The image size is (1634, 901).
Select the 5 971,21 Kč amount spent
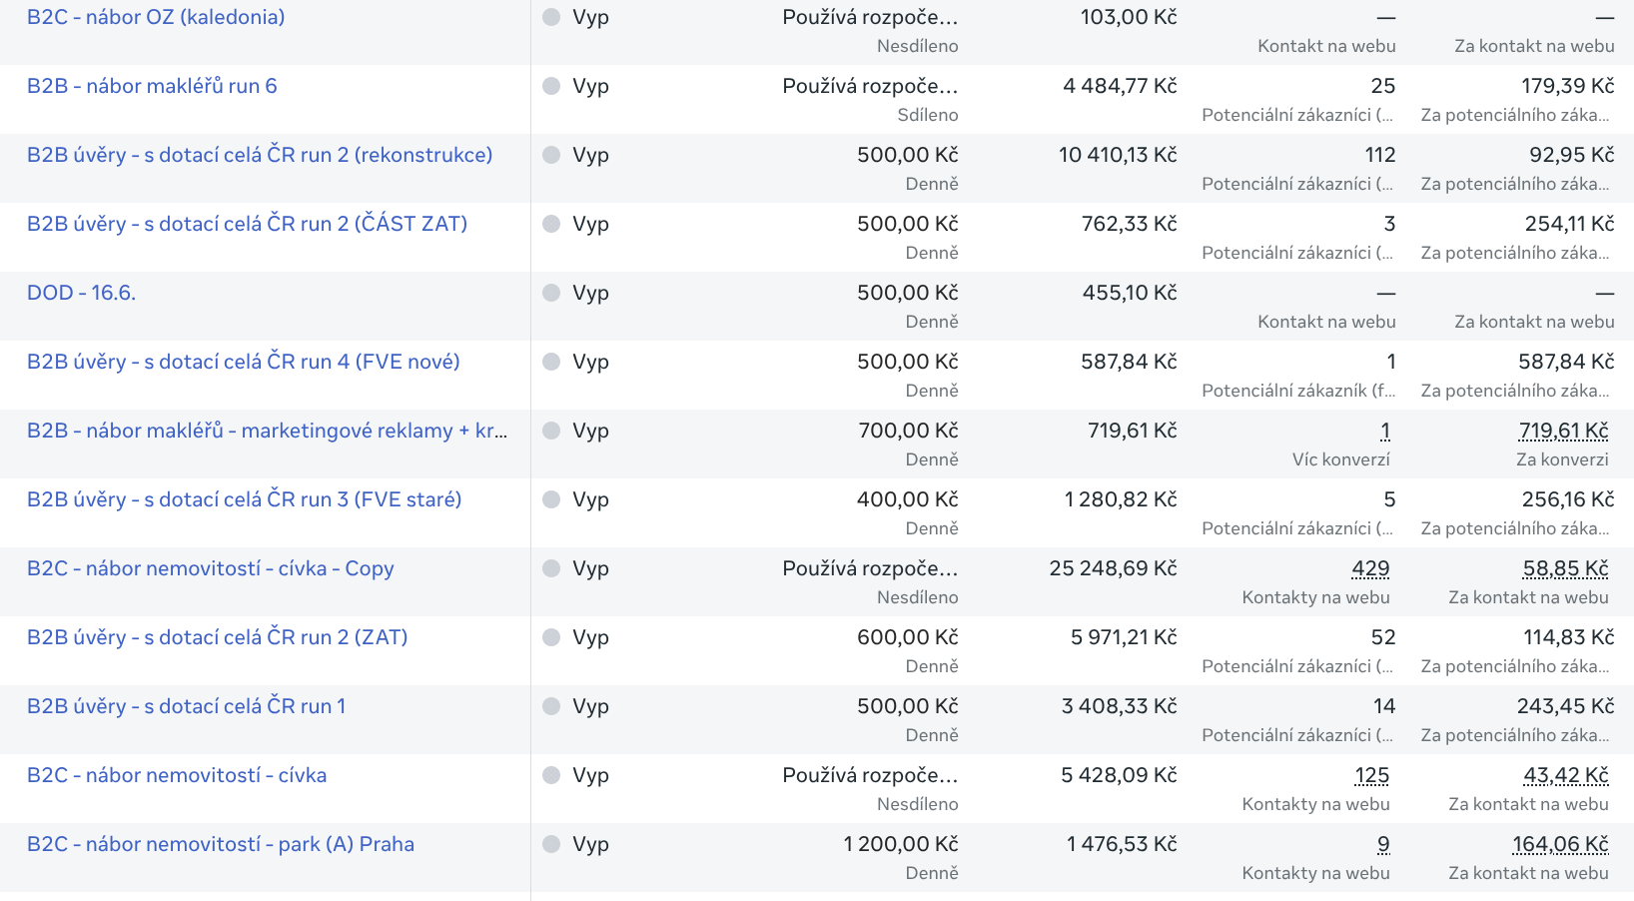tap(1124, 637)
